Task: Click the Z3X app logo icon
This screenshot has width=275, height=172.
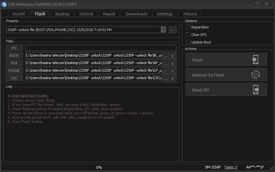Action: (4, 4)
